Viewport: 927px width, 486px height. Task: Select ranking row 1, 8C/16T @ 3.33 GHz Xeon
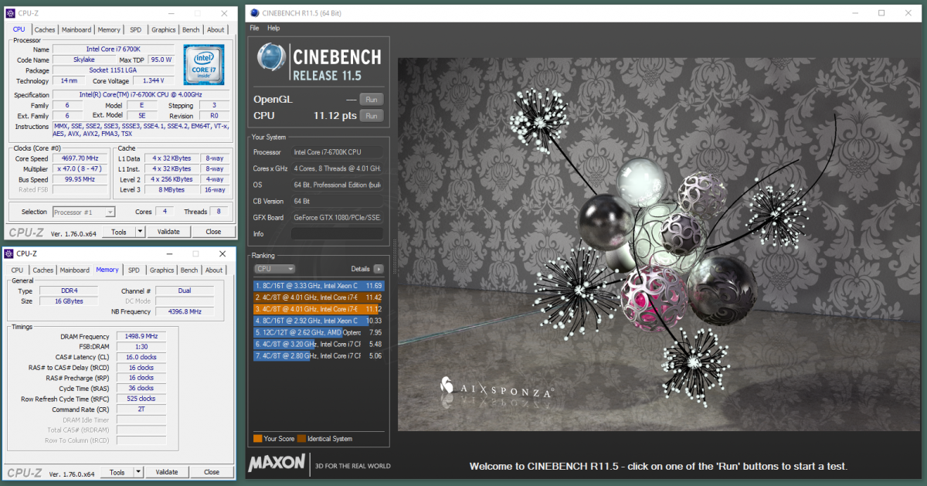point(318,285)
